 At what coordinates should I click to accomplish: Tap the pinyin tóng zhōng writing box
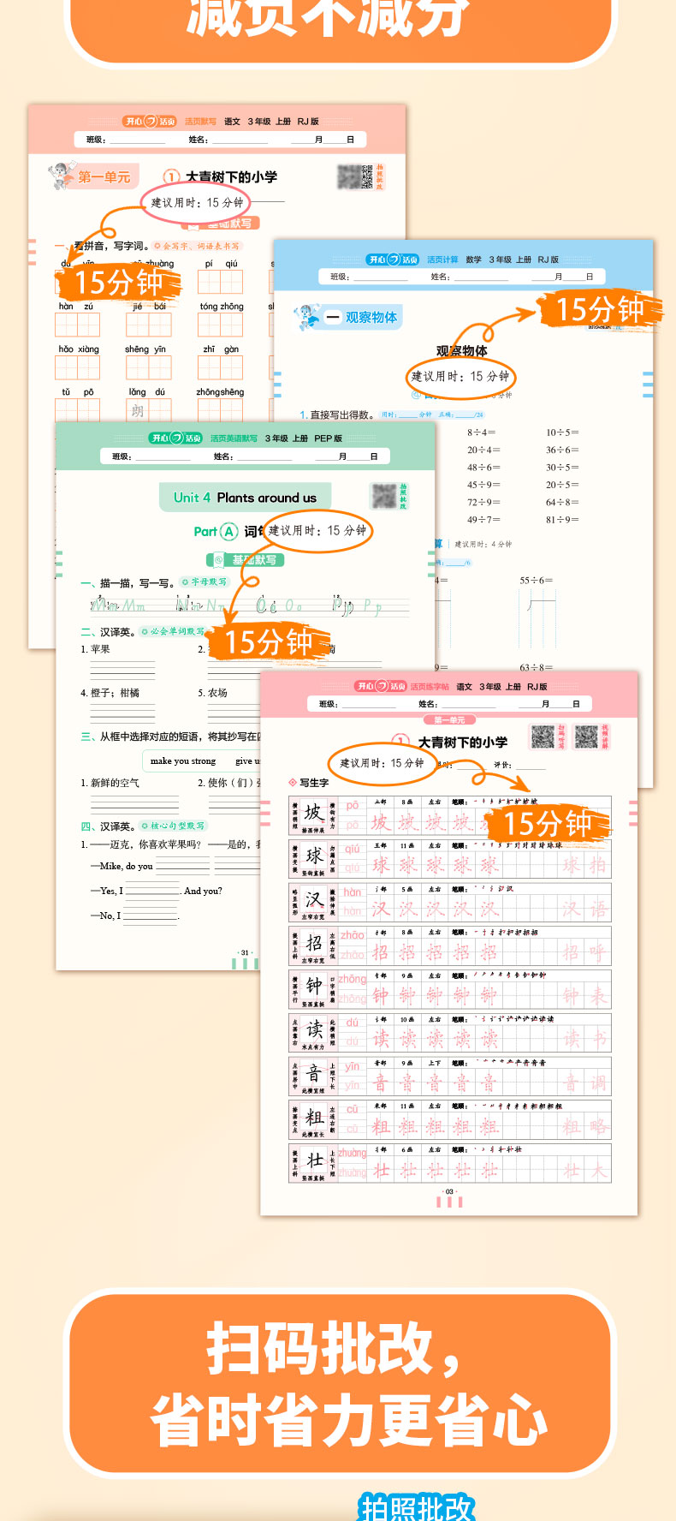221,325
